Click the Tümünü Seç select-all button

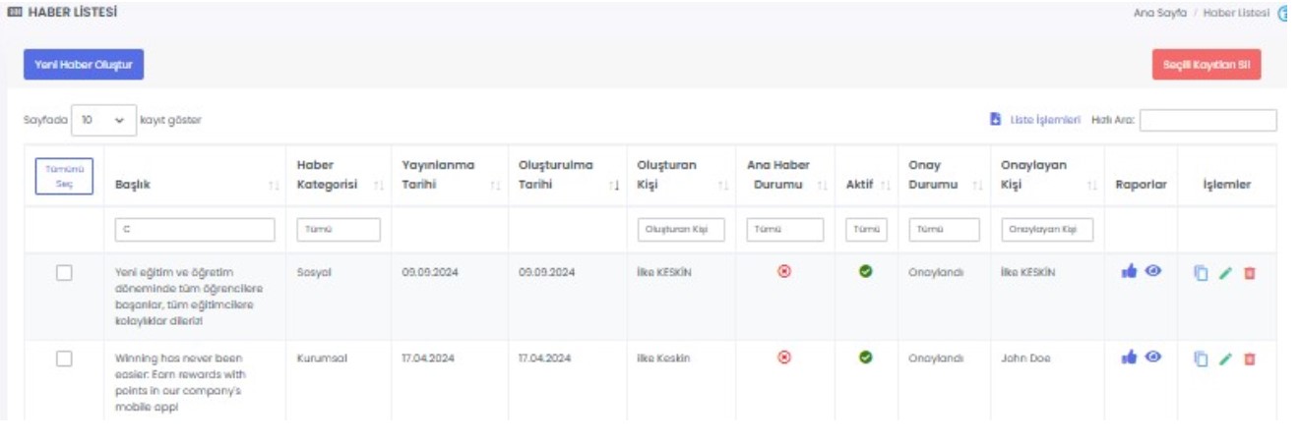coord(64,176)
